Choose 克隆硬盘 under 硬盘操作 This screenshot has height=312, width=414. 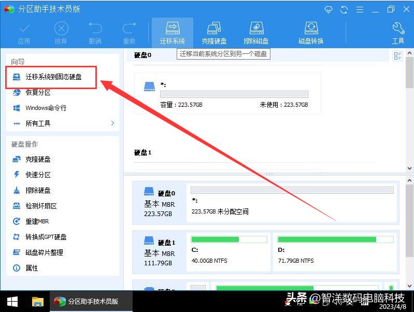point(38,159)
